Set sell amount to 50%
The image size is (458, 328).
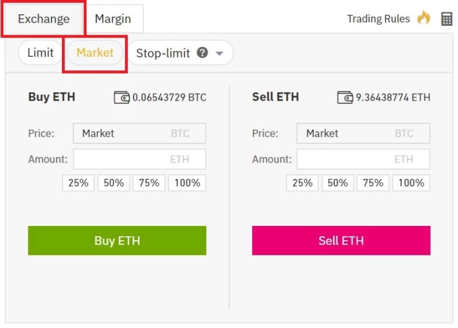(337, 183)
